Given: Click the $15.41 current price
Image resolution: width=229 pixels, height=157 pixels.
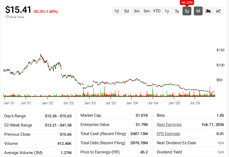Looking at the screenshot, I should 18,9.
